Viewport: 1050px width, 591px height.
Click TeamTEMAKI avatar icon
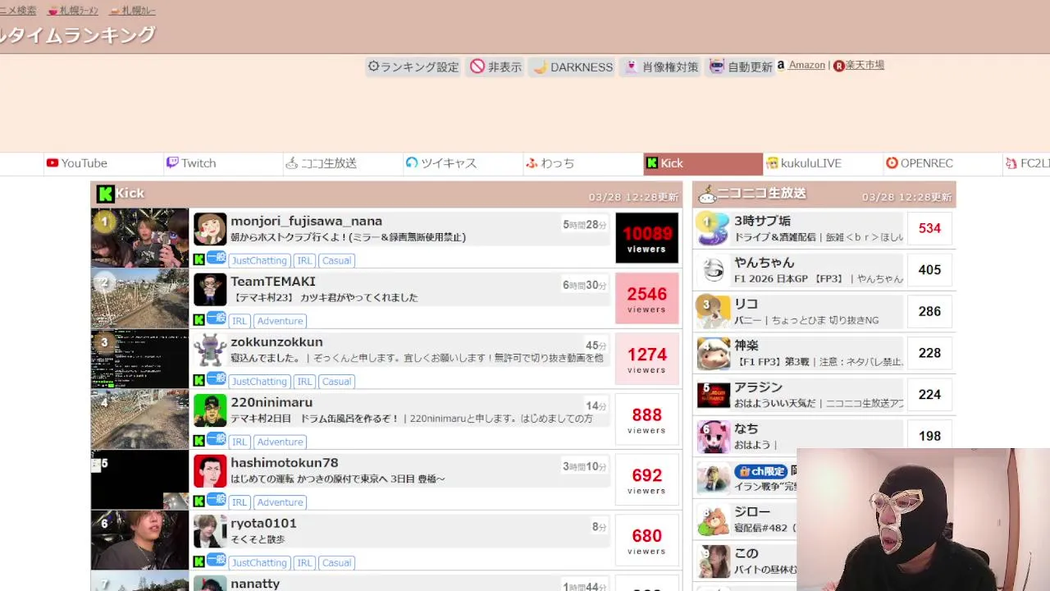(210, 290)
